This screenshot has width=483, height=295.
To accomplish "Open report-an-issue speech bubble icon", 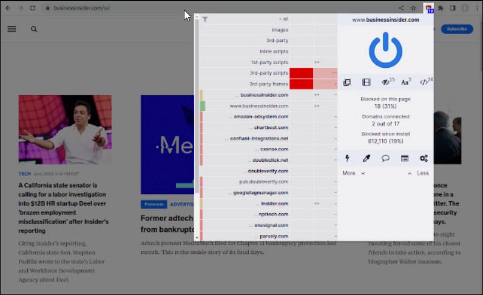I will point(385,158).
